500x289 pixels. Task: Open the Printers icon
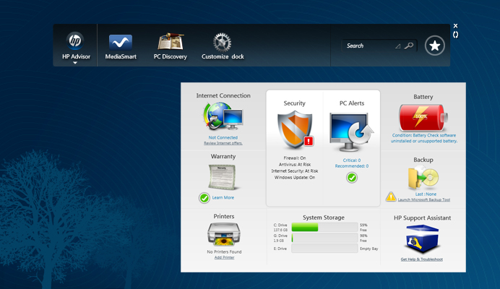pos(223,234)
